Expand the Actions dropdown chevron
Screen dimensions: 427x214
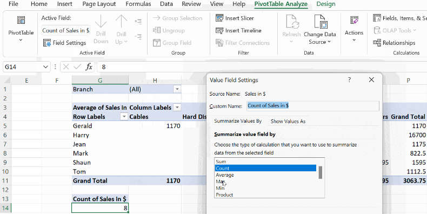pos(354,40)
